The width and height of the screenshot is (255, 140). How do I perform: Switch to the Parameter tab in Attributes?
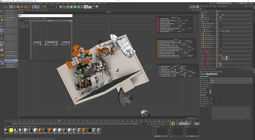pos(214,74)
